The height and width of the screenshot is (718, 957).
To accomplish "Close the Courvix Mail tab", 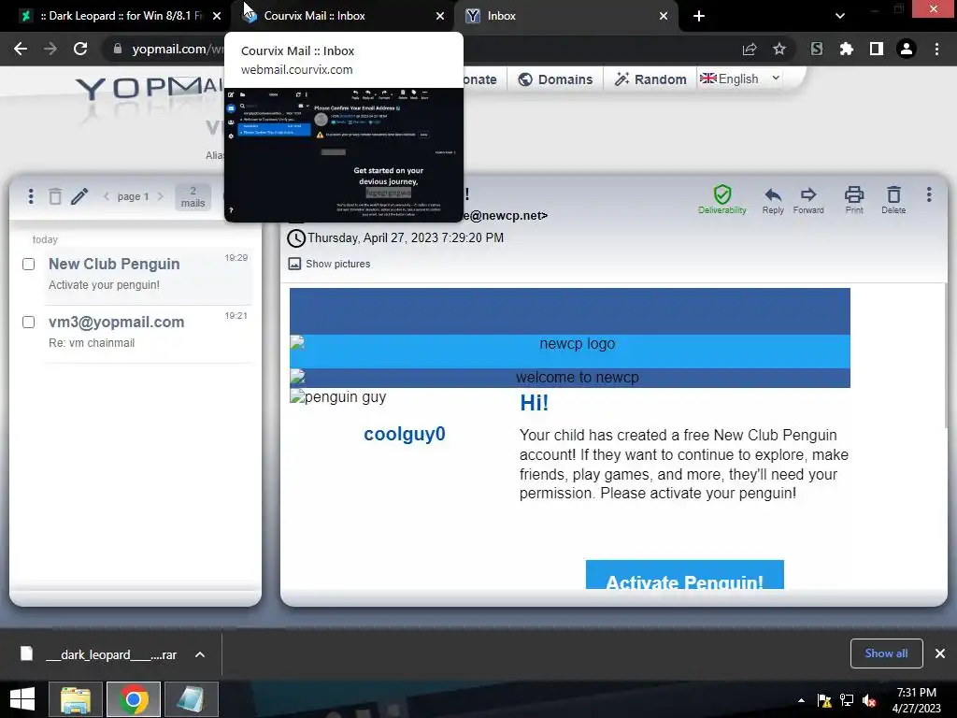I will point(440,16).
